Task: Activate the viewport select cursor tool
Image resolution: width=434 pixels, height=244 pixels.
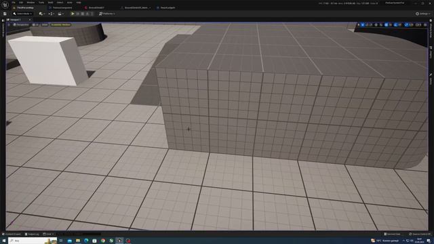Action: [x=359, y=25]
